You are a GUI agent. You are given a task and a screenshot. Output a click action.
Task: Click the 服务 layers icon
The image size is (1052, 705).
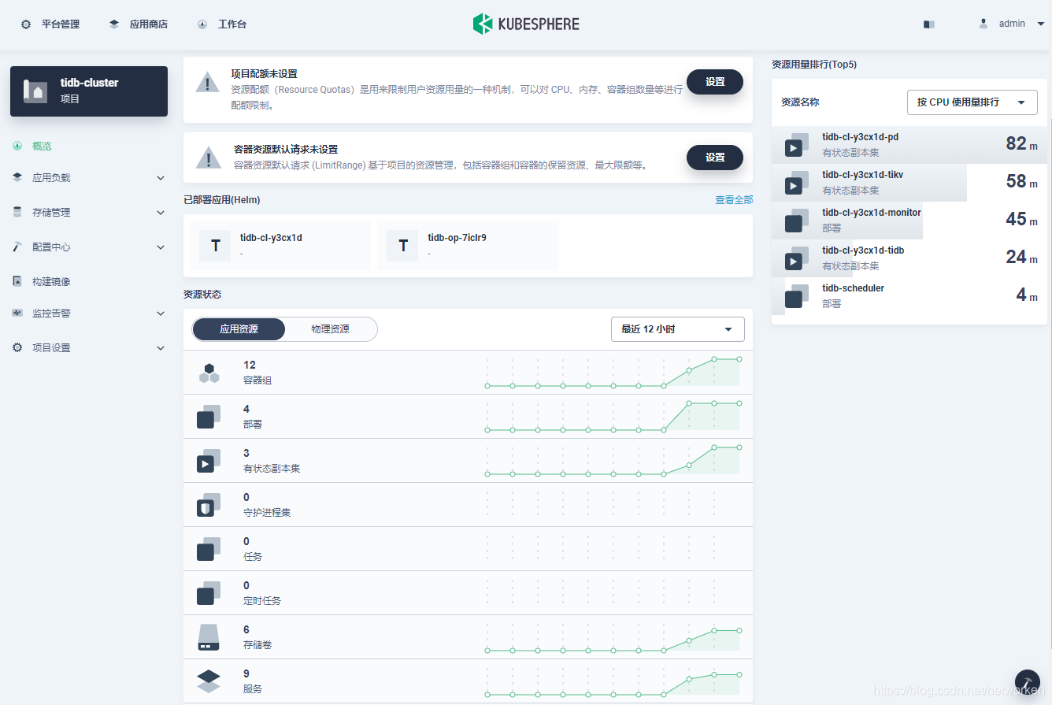click(209, 681)
